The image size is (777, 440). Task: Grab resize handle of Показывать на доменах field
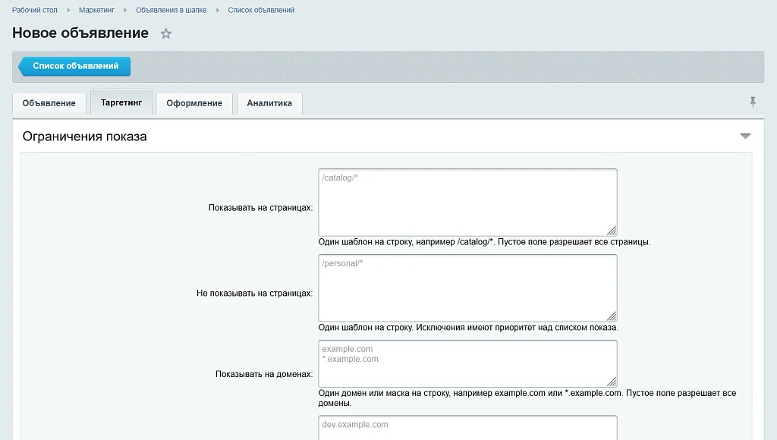pos(612,382)
